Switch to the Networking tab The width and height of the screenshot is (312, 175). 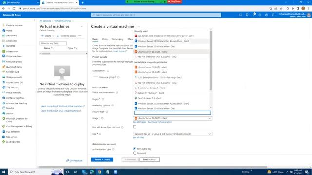click(x=117, y=39)
